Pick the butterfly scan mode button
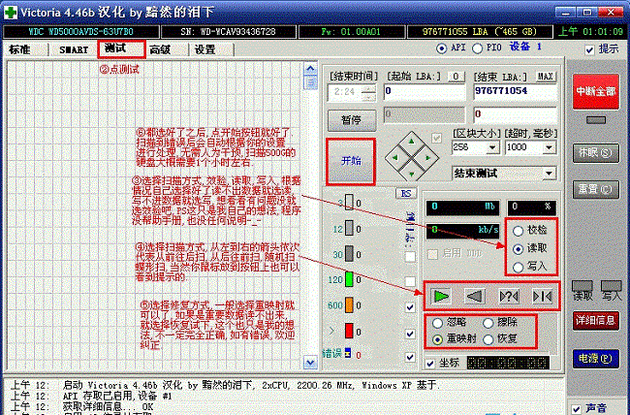The height and width of the screenshot is (415, 630). pyautogui.click(x=542, y=295)
